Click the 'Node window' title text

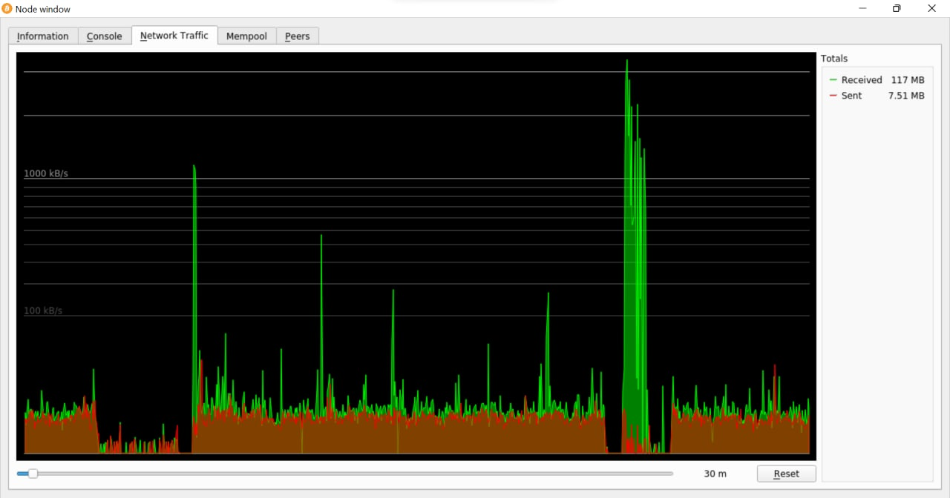(43, 9)
